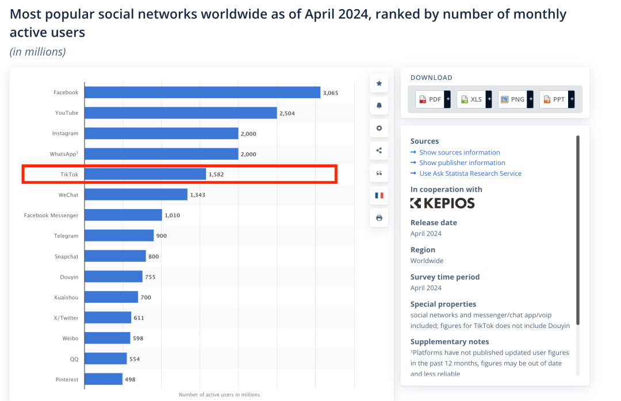Click the Instagram axis label
This screenshot has width=621, height=401.
pyautogui.click(x=65, y=133)
